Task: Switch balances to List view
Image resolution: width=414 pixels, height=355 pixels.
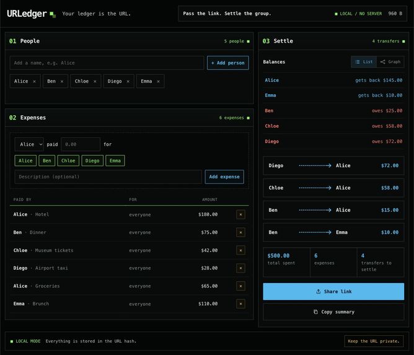Action: coord(364,62)
